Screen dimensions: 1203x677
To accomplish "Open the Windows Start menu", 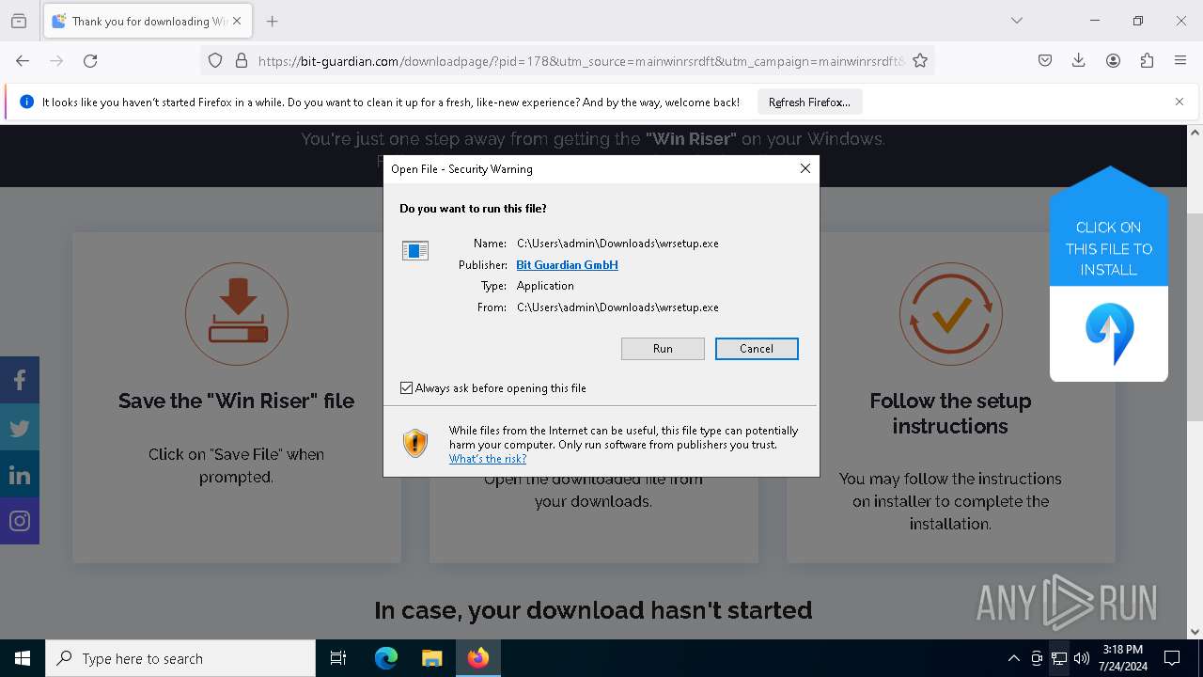I will (23, 658).
